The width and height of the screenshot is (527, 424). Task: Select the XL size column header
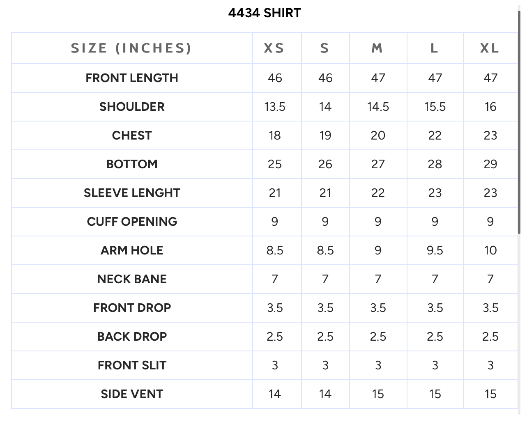pyautogui.click(x=490, y=48)
